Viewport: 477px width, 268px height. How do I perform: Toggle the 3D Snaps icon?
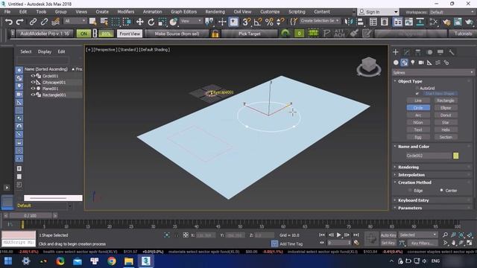click(246, 22)
